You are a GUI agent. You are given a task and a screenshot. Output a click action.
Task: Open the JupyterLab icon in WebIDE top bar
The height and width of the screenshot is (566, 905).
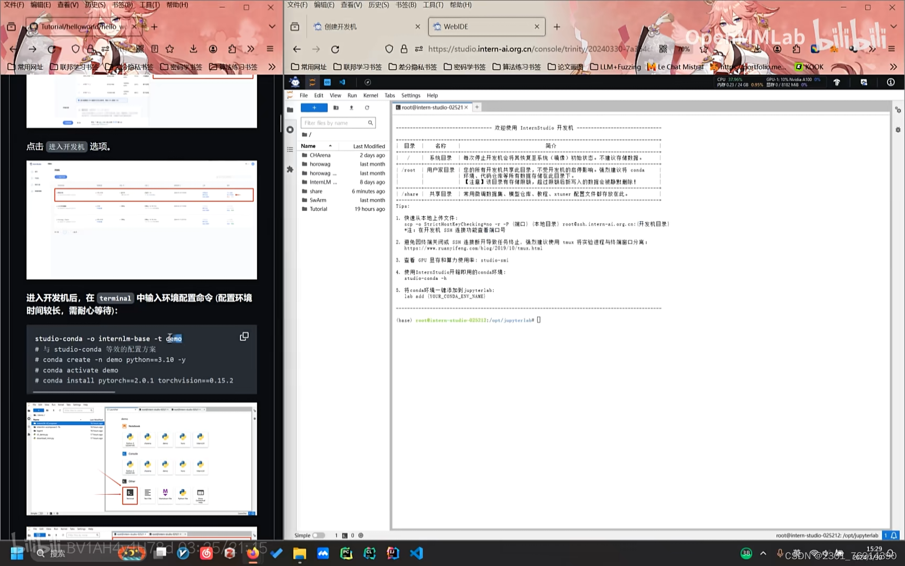click(312, 82)
